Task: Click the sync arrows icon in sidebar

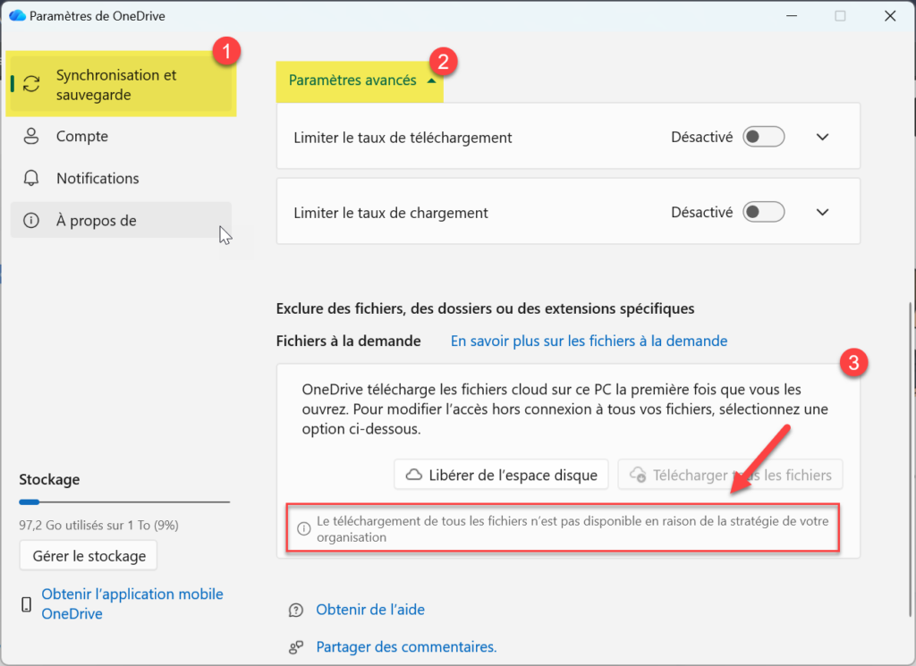Action: pyautogui.click(x=31, y=84)
